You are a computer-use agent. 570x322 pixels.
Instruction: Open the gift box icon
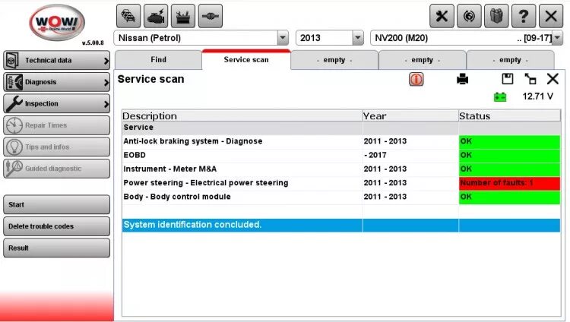496,16
